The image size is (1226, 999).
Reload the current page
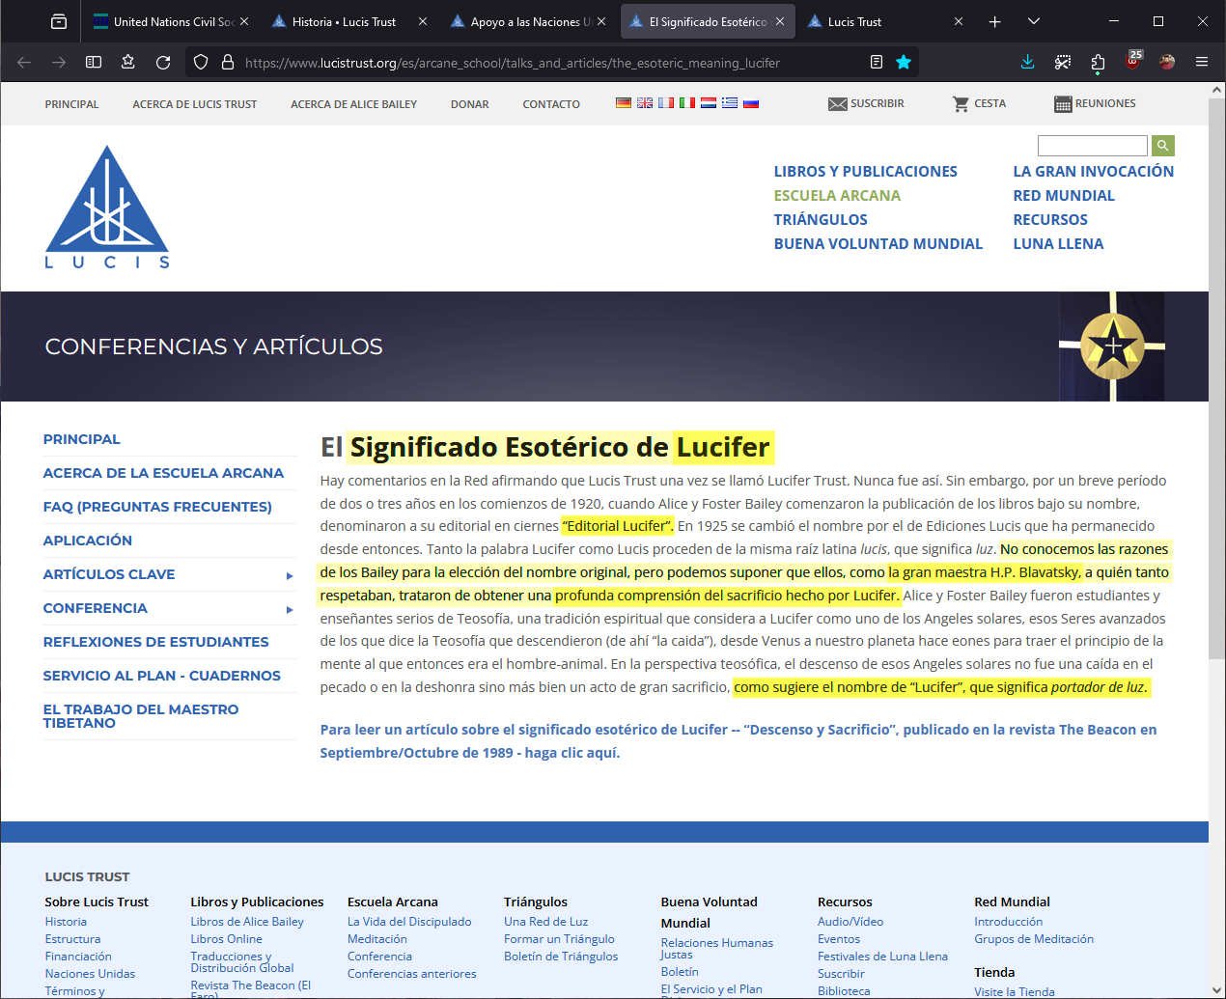(163, 62)
